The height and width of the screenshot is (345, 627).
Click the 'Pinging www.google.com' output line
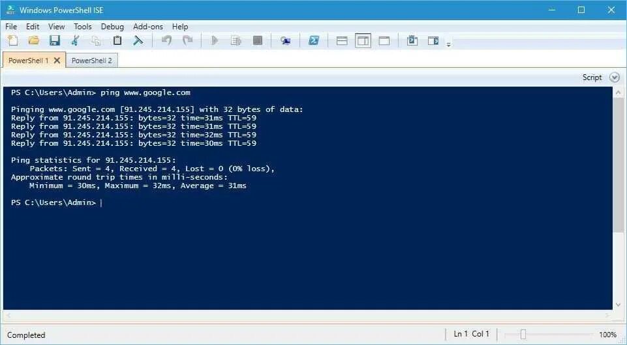click(157, 109)
